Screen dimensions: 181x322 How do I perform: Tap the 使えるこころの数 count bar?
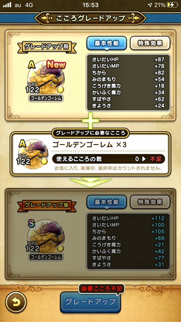(108, 159)
